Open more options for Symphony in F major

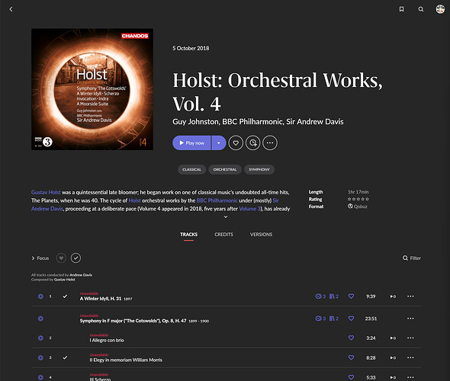(x=410, y=319)
